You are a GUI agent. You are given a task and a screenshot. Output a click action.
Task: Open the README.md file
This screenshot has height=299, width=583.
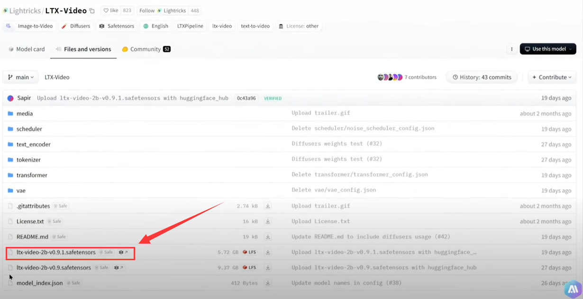32,237
